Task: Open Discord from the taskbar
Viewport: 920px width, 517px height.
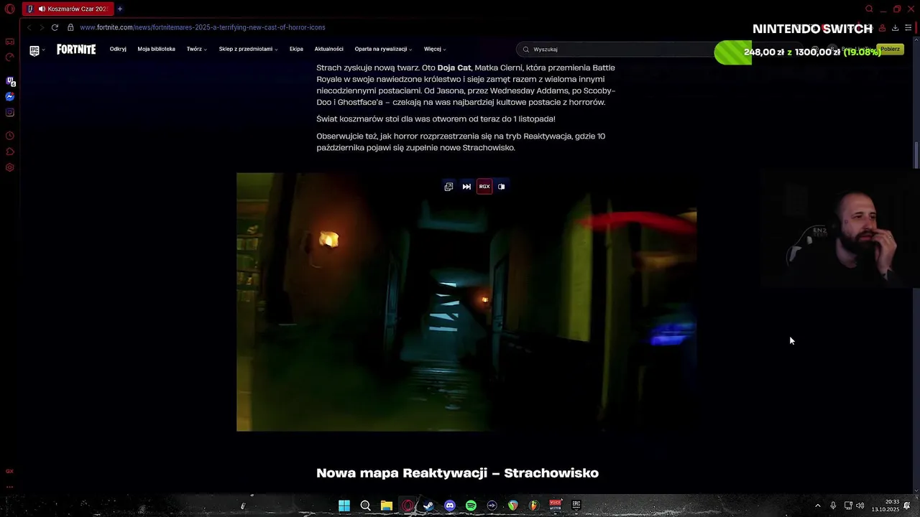Action: coord(450,506)
